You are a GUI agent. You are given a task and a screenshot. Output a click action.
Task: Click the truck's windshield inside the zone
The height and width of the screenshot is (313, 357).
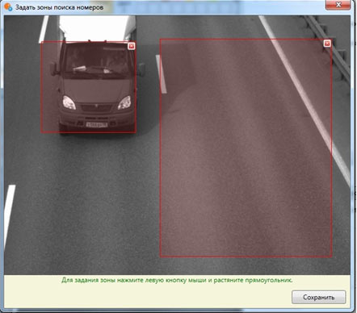point(96,61)
